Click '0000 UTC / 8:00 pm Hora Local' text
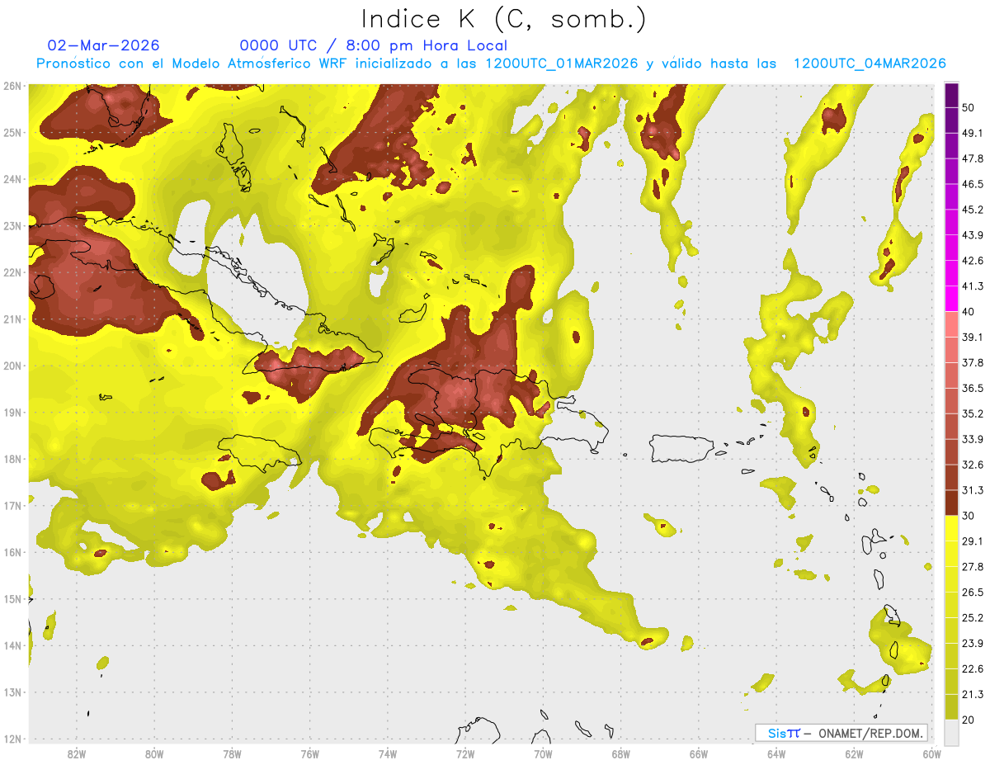The height and width of the screenshot is (765, 990). 374,45
